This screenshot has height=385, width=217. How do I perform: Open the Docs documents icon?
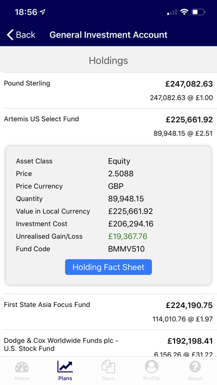click(108, 367)
